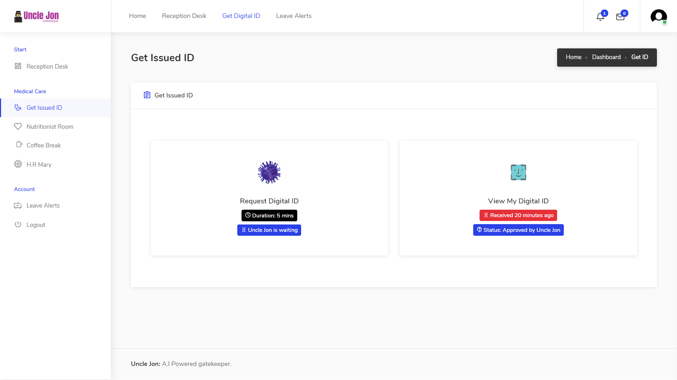Click the Status: Approved by Uncle Jon badge
The height and width of the screenshot is (380, 677).
pos(518,230)
